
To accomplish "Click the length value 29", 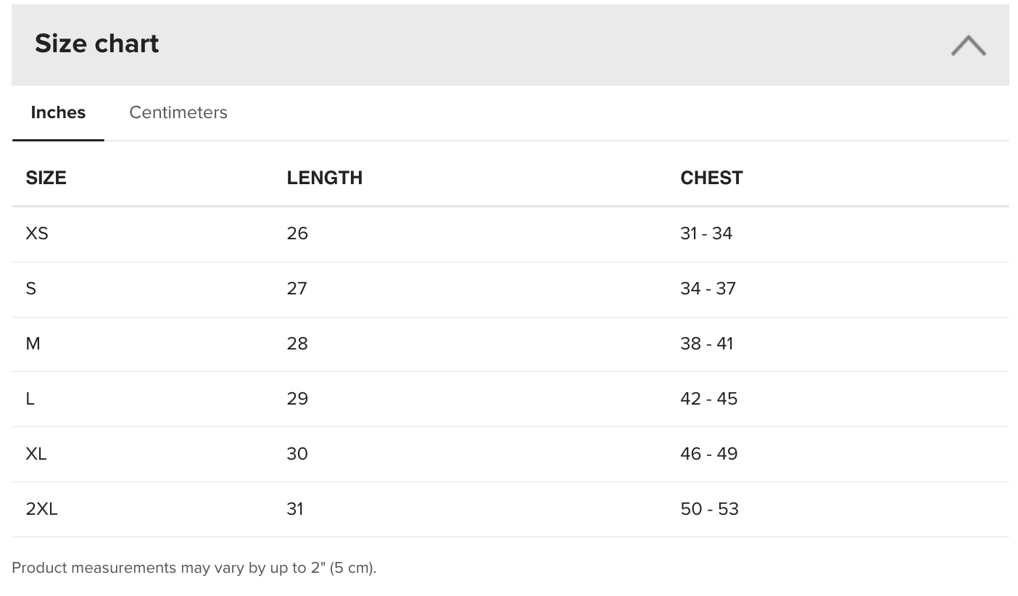I will pyautogui.click(x=297, y=399).
